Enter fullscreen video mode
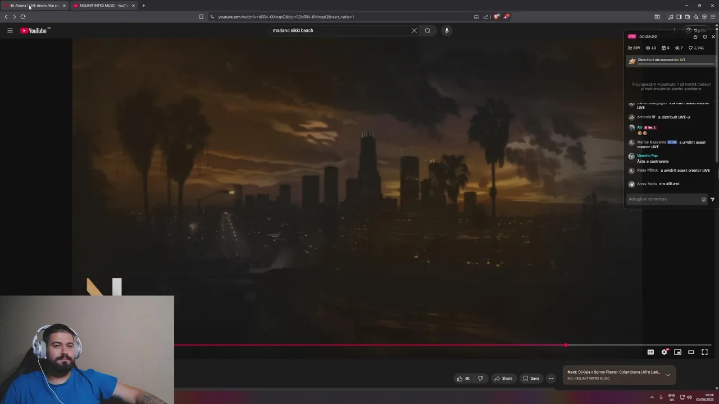 pyautogui.click(x=705, y=352)
